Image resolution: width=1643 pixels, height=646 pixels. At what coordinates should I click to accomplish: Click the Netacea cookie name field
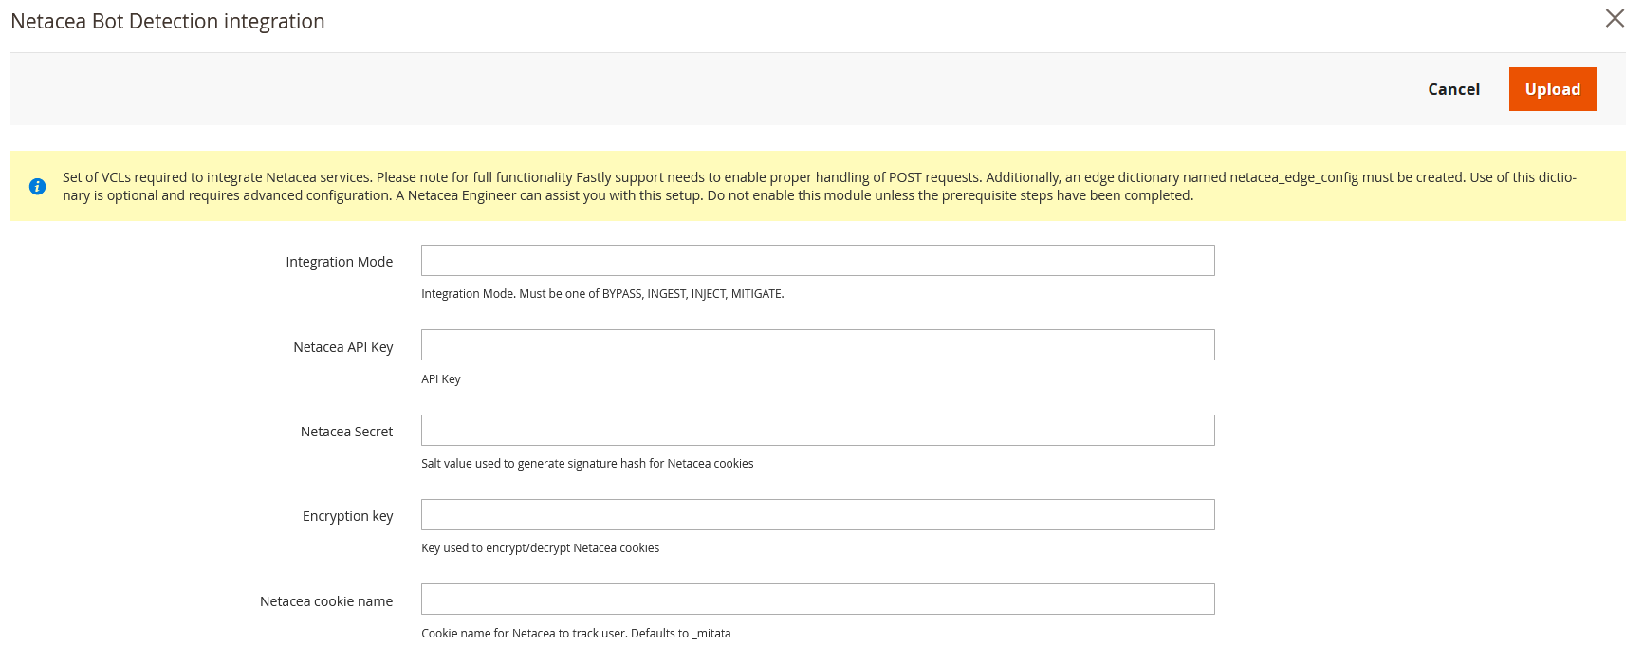(x=817, y=600)
